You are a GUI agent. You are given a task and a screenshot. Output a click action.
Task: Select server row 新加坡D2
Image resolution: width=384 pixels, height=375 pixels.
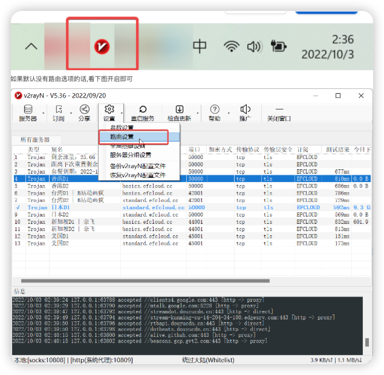[x=192, y=229]
